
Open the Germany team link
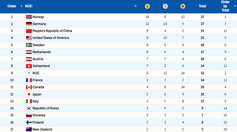click(39, 24)
